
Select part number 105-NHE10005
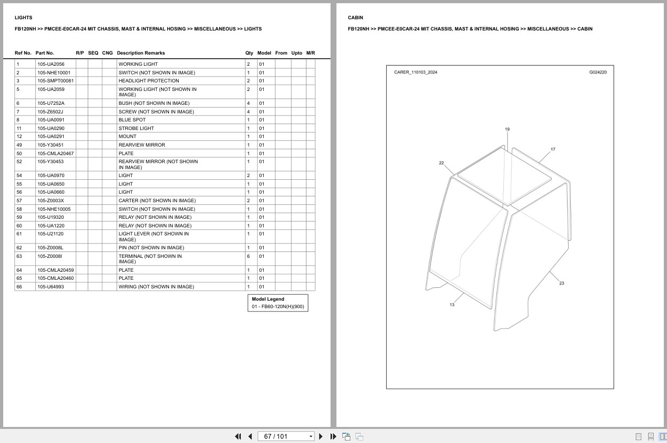click(x=53, y=209)
